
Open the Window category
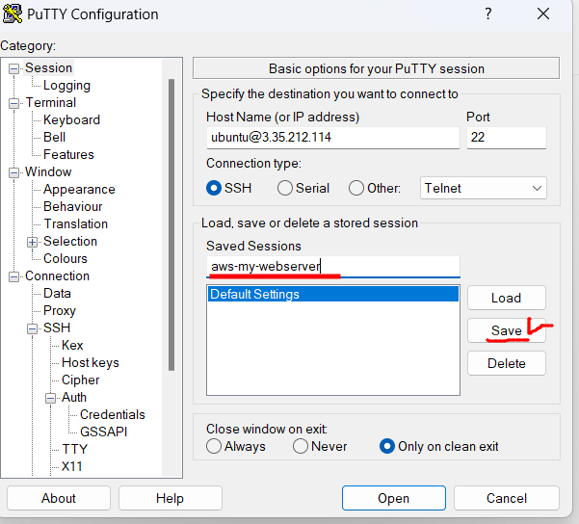[48, 172]
